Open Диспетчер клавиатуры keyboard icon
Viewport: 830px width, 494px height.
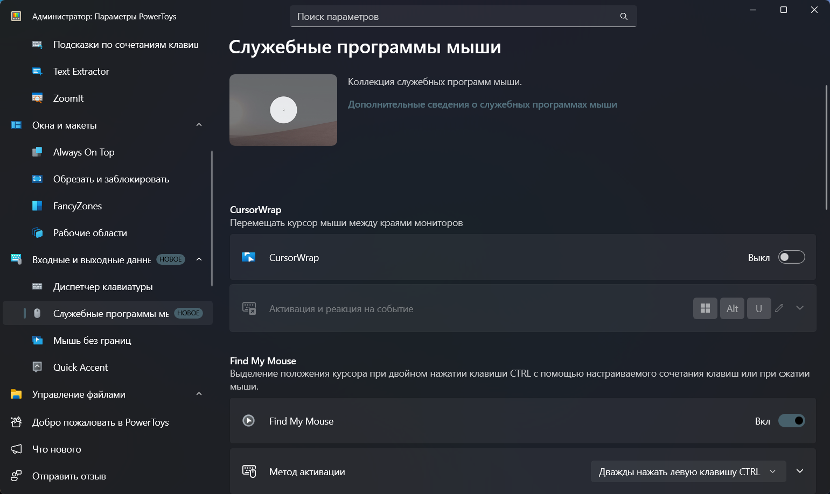pyautogui.click(x=37, y=287)
